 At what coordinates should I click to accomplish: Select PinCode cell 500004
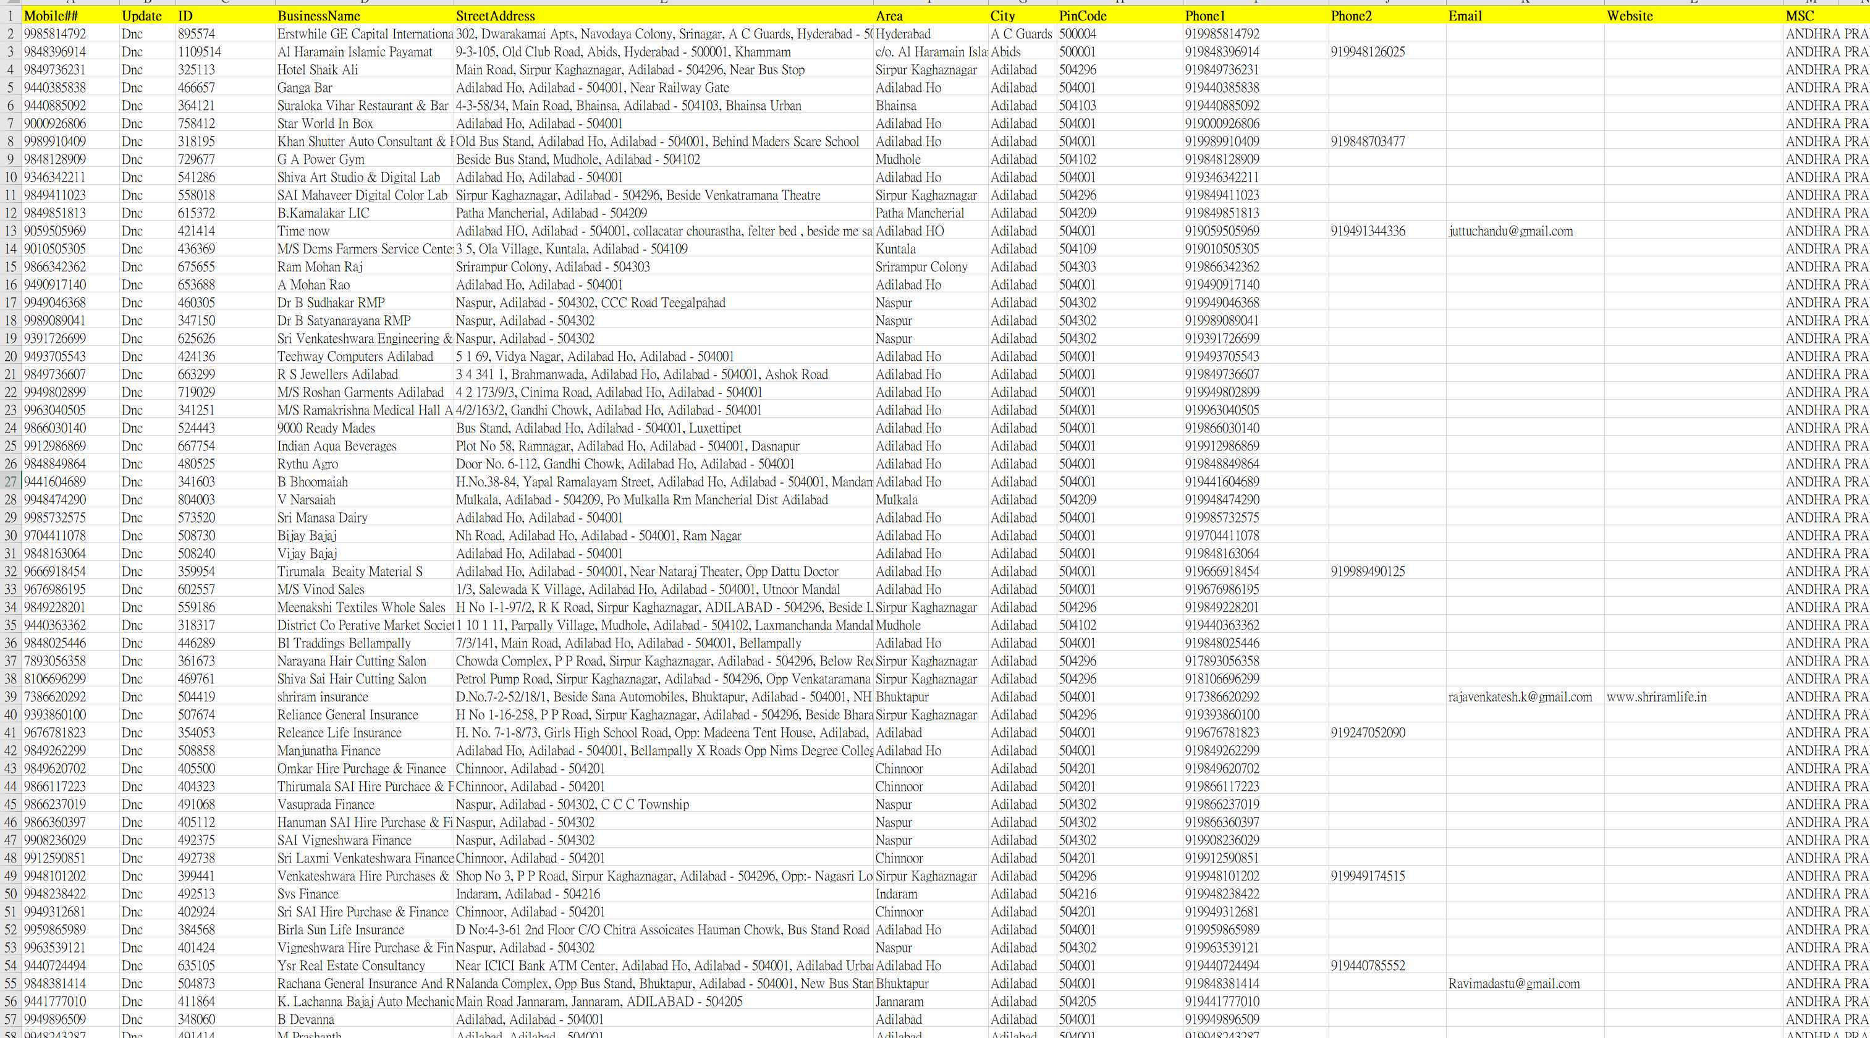pos(1119,34)
